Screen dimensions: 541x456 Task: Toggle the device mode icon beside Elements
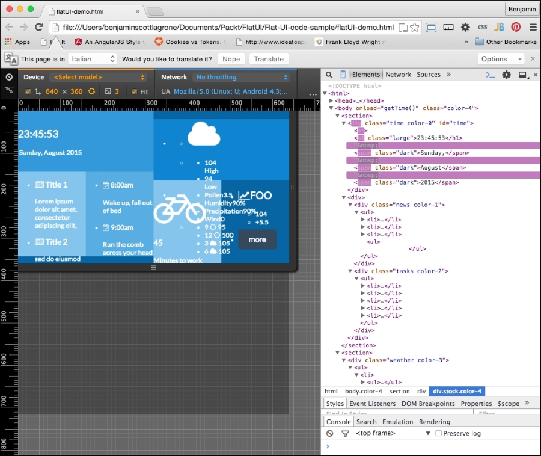tap(341, 75)
